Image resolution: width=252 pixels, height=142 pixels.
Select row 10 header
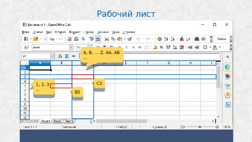pos(25,108)
